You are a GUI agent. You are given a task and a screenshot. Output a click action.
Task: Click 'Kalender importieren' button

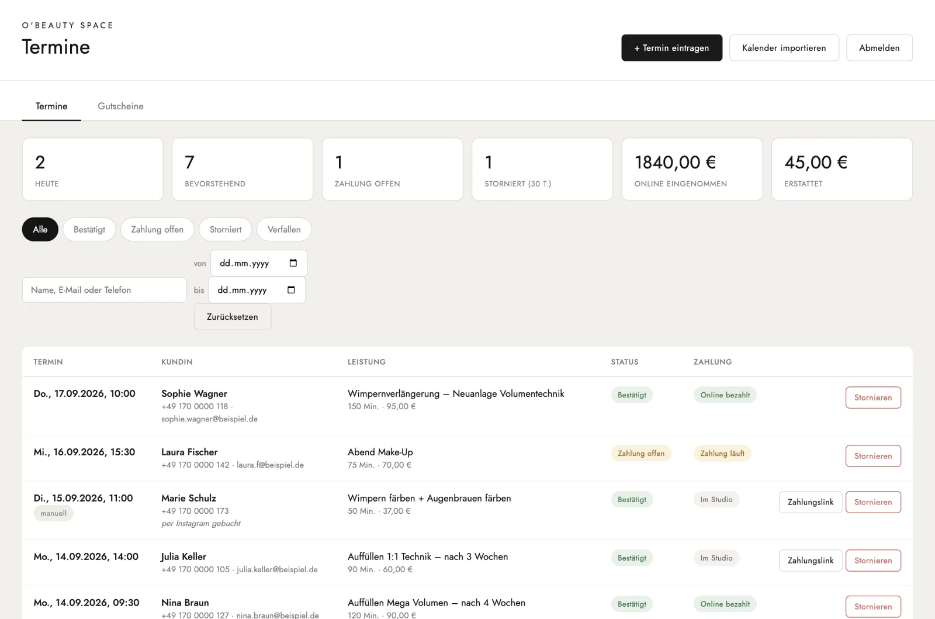click(784, 48)
